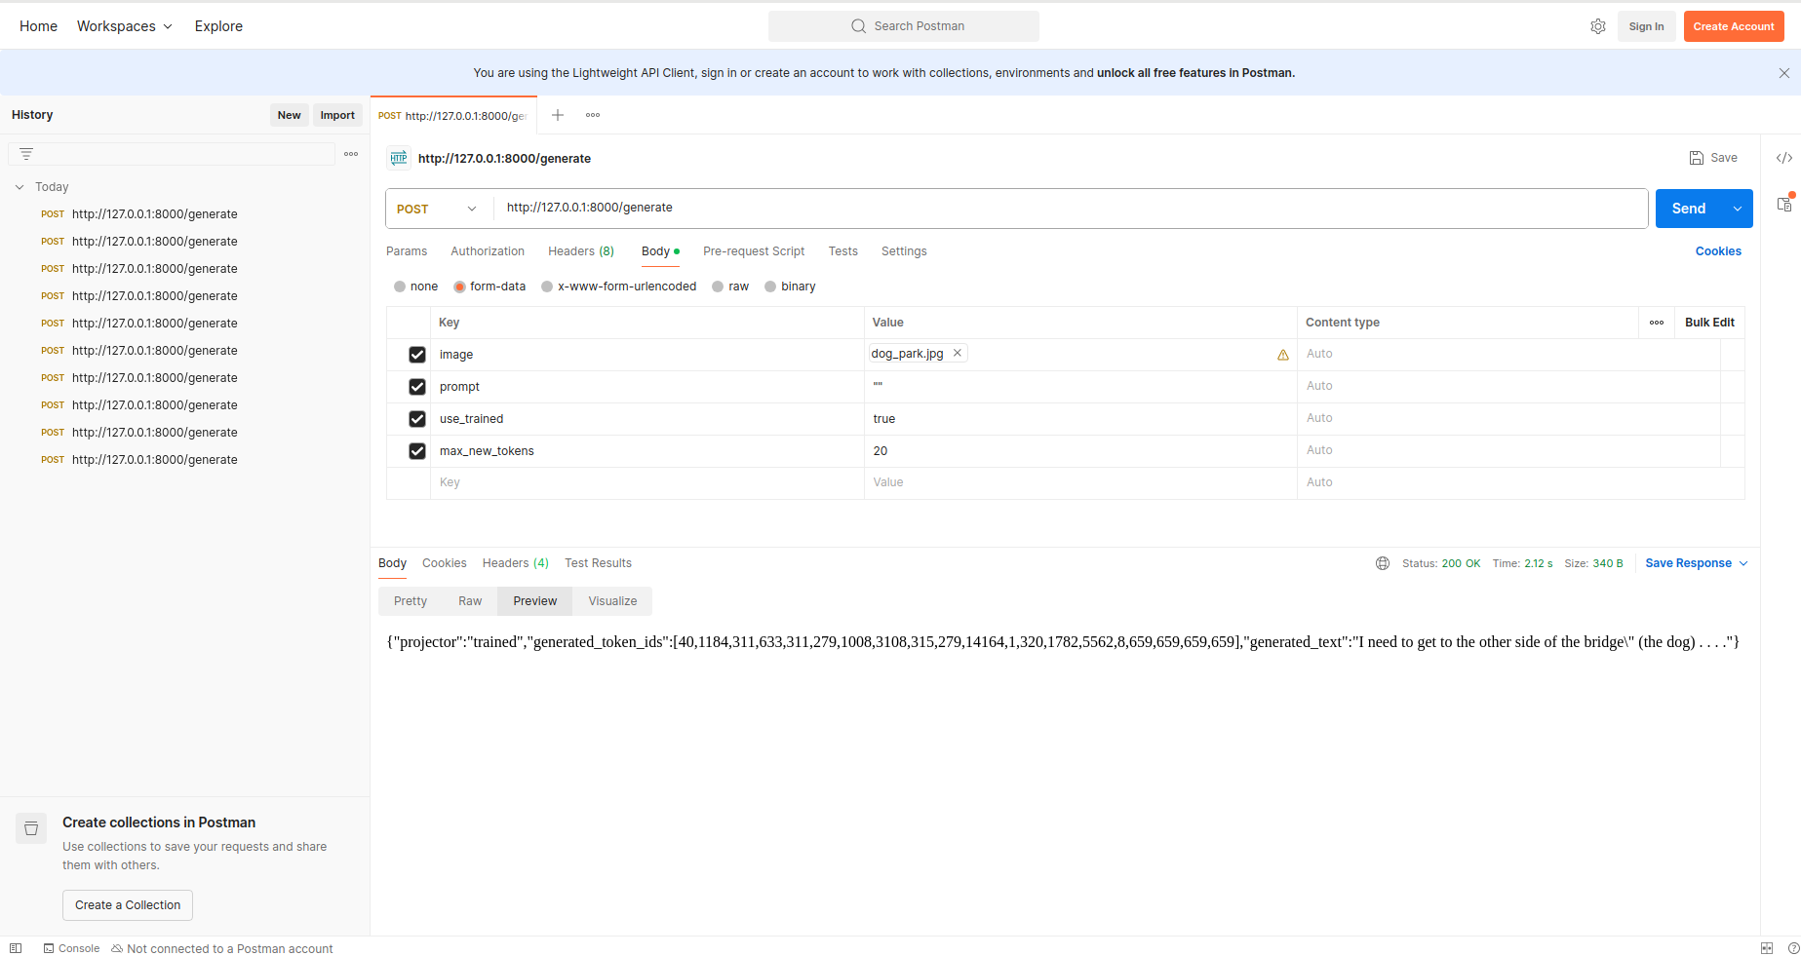Open history filter icon
1801x956 pixels.
point(26,154)
